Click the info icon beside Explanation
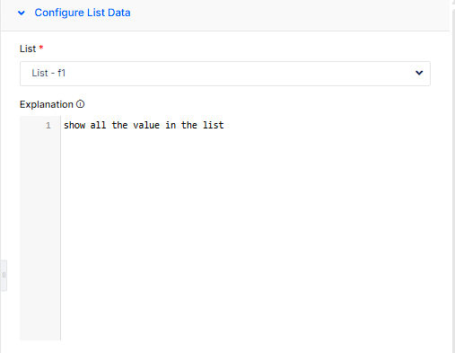This screenshot has height=353, width=455. coord(80,104)
